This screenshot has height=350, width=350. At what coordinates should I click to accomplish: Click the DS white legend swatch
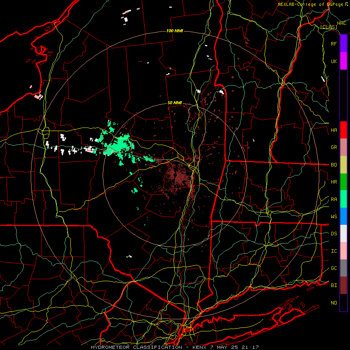pyautogui.click(x=343, y=233)
